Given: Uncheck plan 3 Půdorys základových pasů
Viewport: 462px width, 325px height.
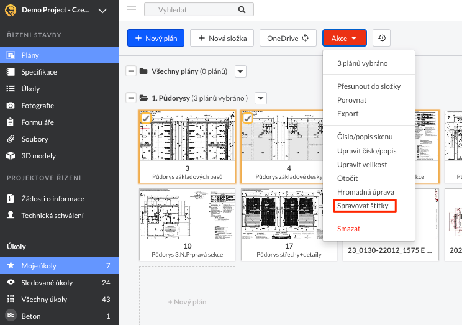Looking at the screenshot, I should (146, 119).
